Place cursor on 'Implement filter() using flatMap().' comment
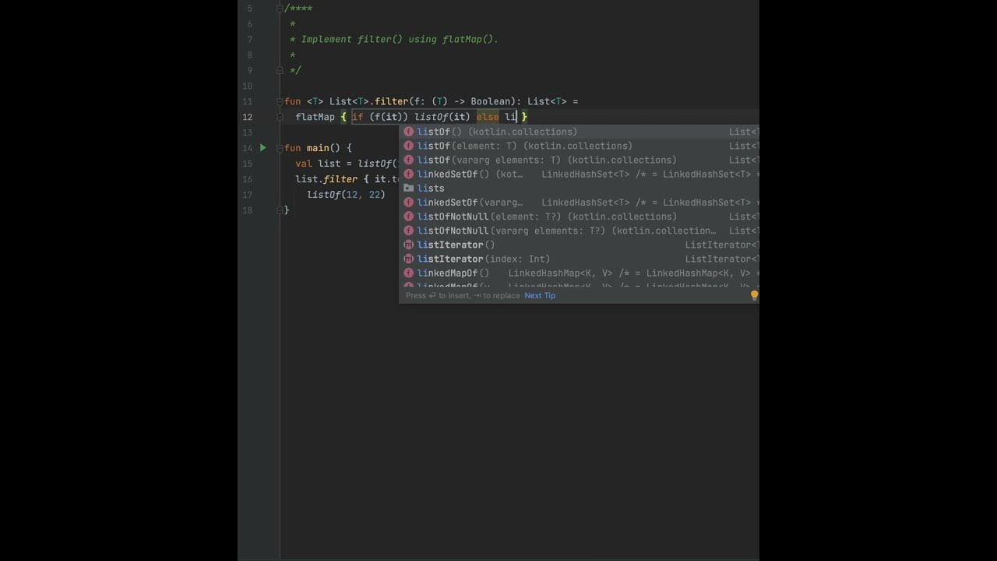 coord(400,39)
